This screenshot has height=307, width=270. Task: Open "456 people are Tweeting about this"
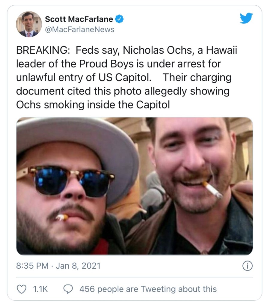pos(148,289)
